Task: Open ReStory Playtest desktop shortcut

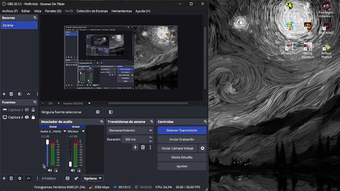Action: click(x=326, y=51)
